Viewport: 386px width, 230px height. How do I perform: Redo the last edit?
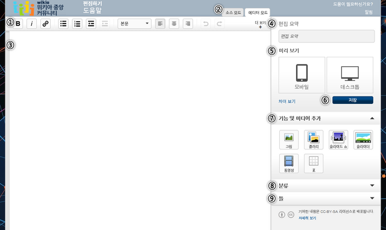(220, 24)
